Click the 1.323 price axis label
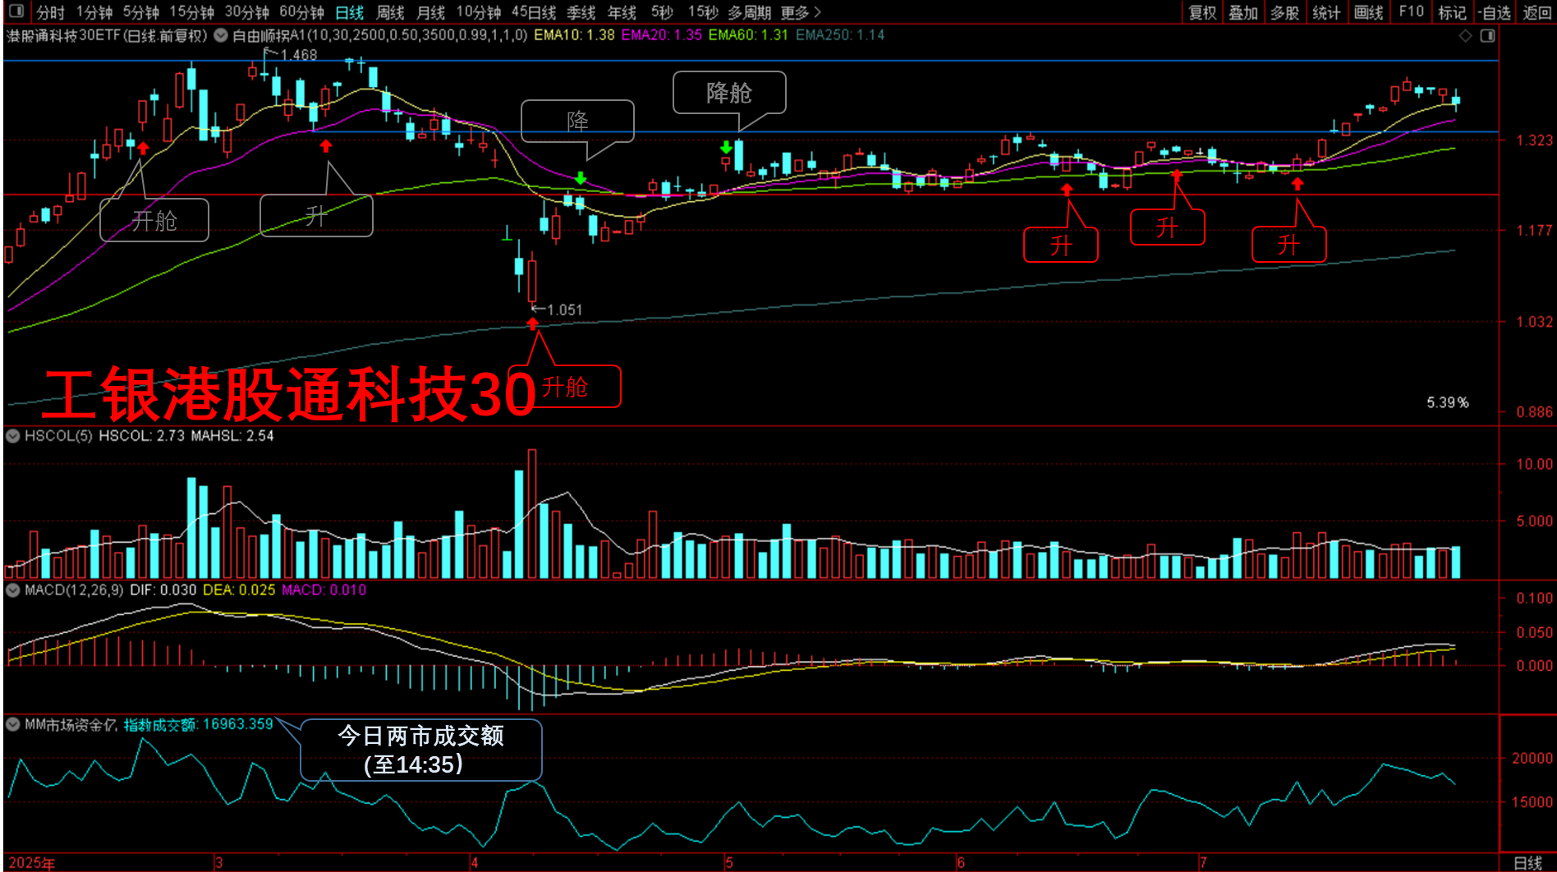The image size is (1557, 872). click(1534, 140)
